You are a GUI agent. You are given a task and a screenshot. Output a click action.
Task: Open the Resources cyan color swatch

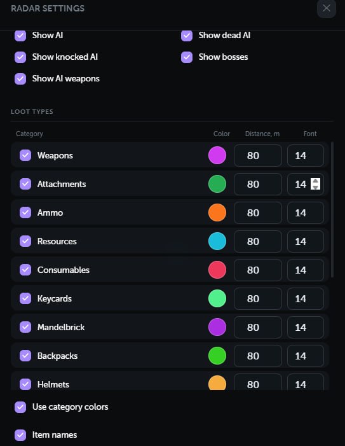[217, 241]
